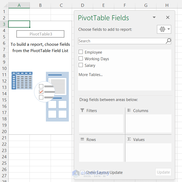Image resolution: width=182 pixels, height=182 pixels.
Task: Close the PivotTable Fields pane
Action: (x=167, y=17)
